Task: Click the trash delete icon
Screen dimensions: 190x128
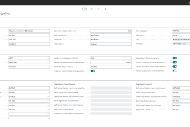Action: pyautogui.click(x=105, y=9)
